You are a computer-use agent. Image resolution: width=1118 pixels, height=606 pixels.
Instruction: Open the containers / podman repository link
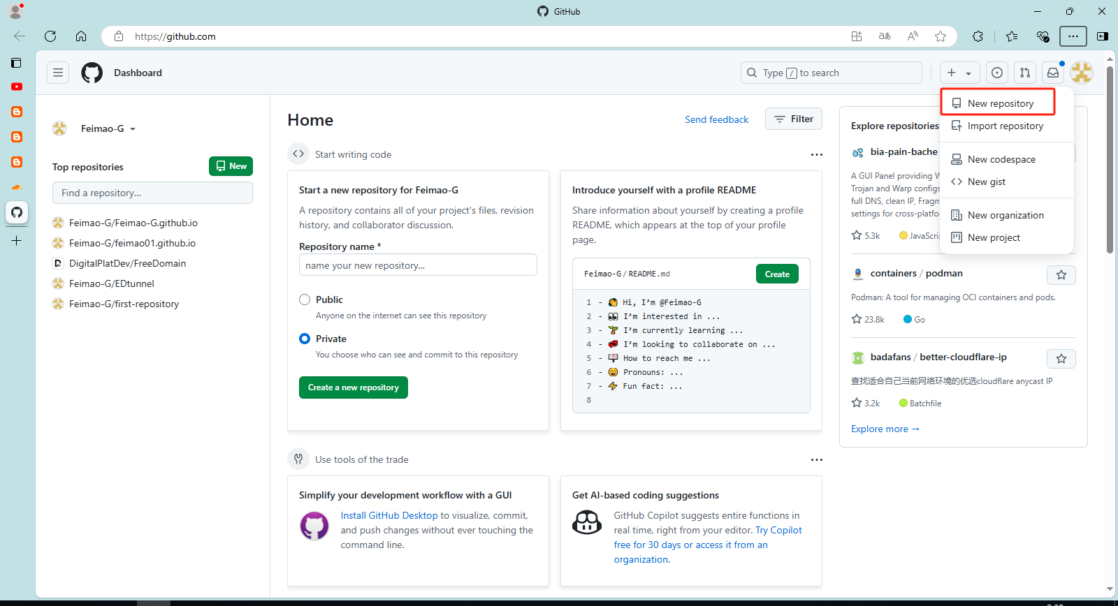pos(917,273)
